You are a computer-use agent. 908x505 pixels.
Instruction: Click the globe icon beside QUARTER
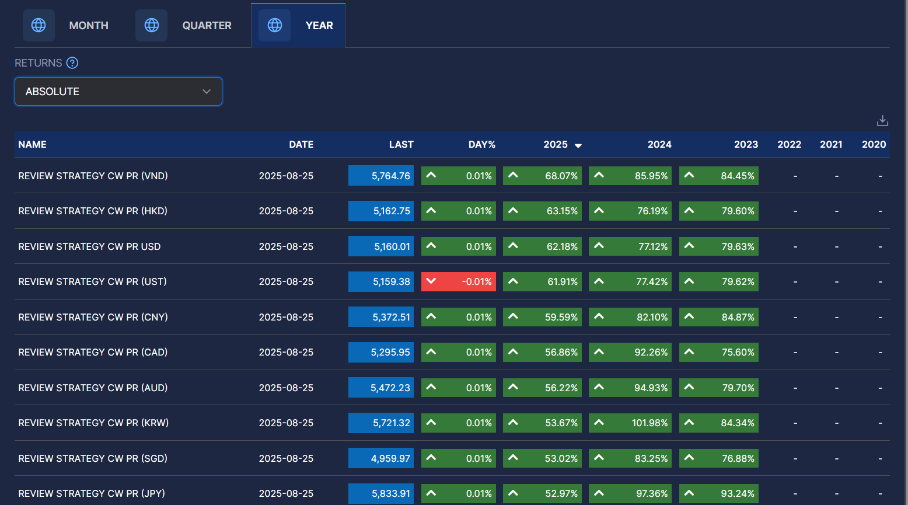152,25
